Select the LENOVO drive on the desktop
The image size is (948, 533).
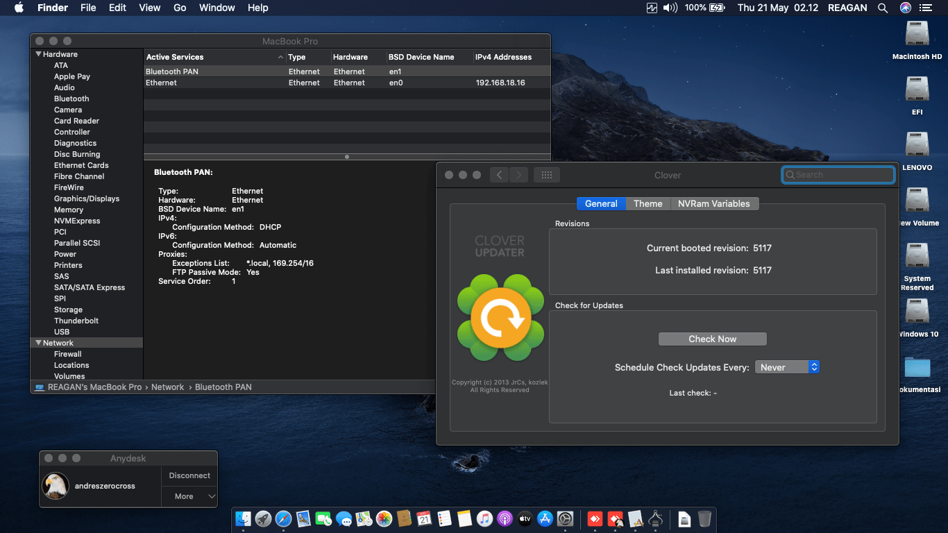pyautogui.click(x=917, y=151)
